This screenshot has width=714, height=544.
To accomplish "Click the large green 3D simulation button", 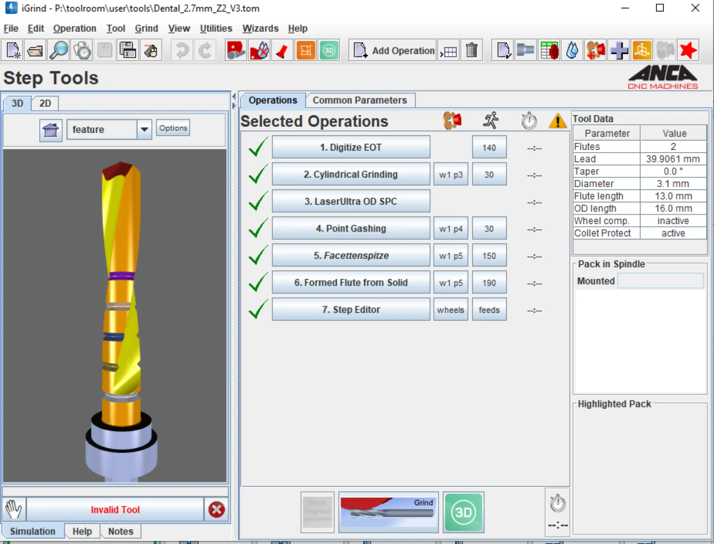I will 463,512.
